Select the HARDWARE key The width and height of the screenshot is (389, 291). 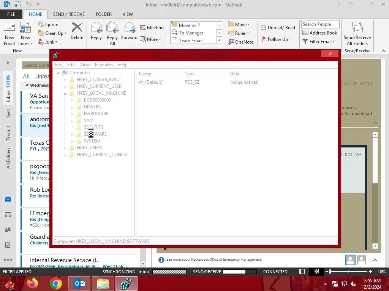[96, 114]
